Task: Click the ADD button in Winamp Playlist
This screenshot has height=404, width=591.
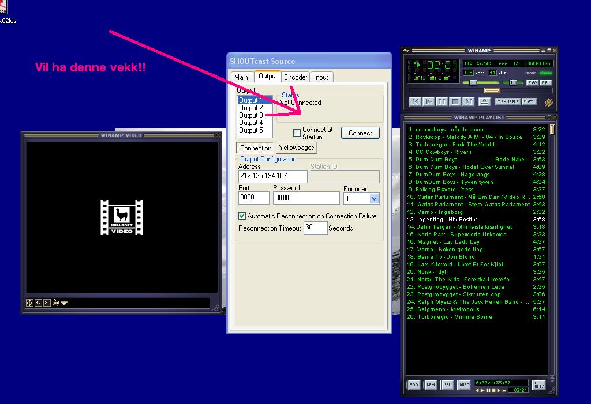Action: click(413, 384)
